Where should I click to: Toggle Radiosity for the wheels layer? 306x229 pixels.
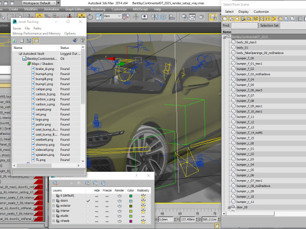[x=143, y=221]
